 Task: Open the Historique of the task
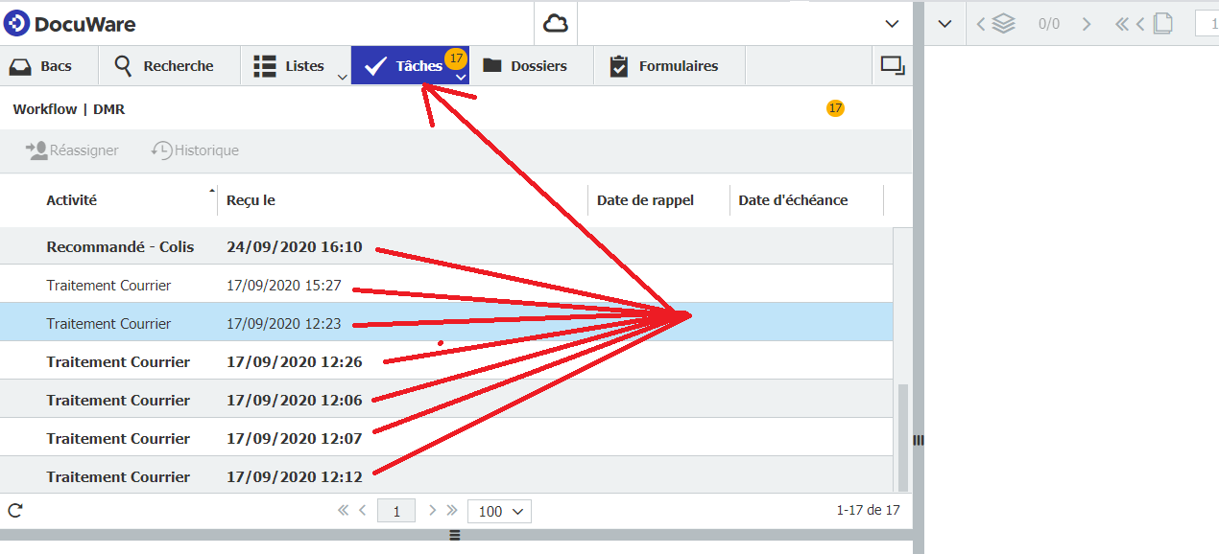point(195,150)
